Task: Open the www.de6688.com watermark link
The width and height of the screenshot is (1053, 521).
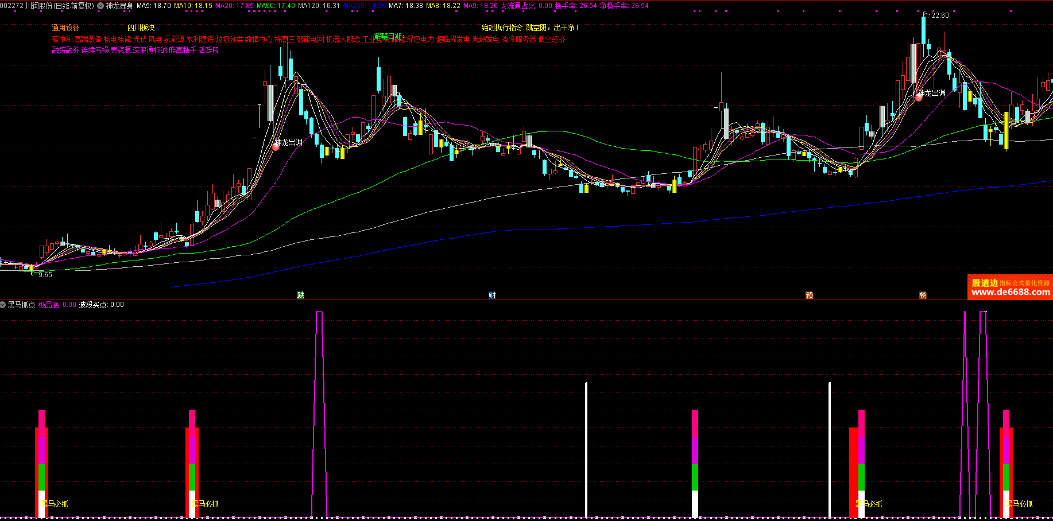Action: (1011, 292)
